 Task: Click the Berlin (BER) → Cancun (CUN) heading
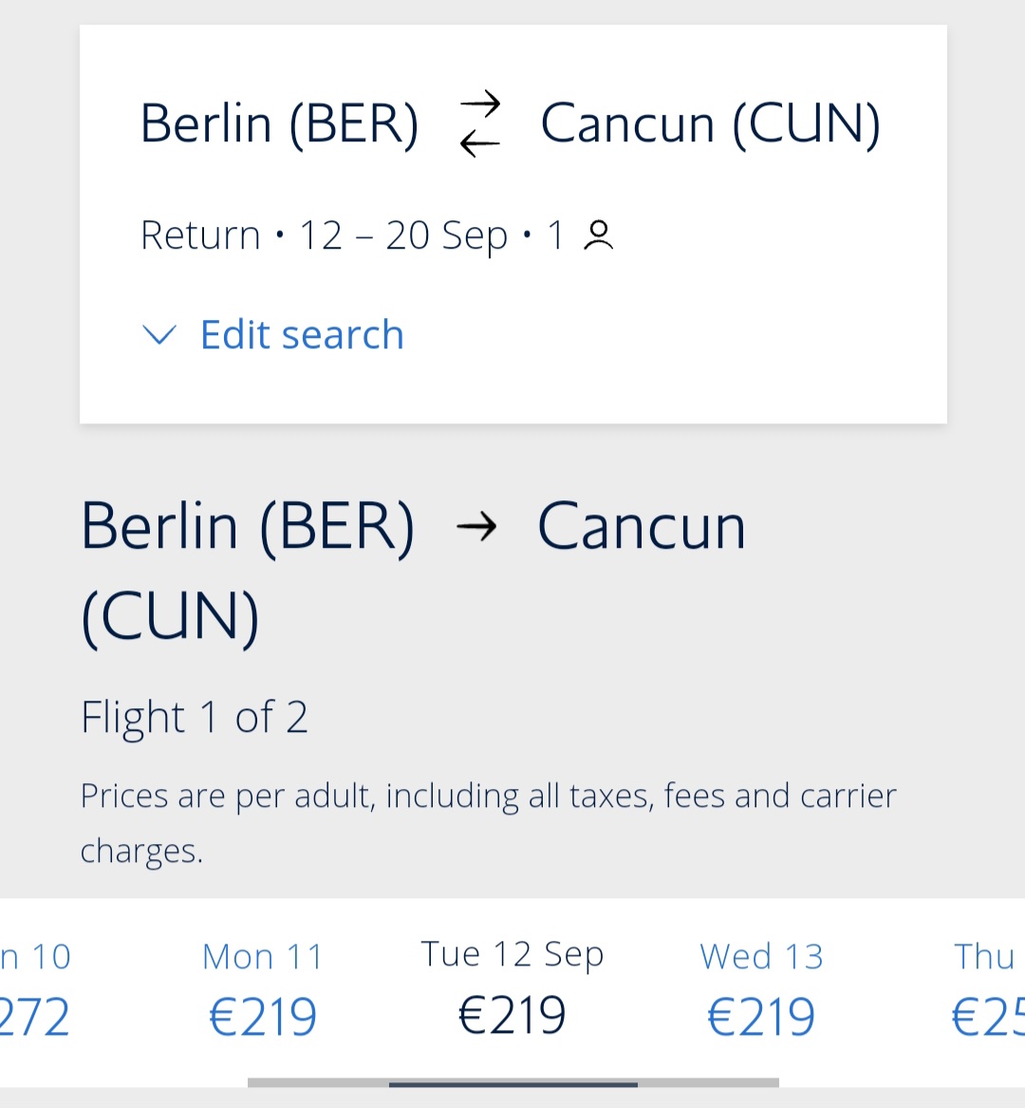tap(413, 571)
